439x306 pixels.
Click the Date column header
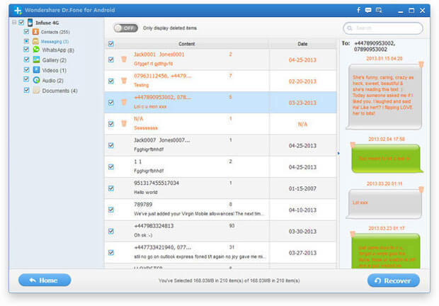pos(302,44)
